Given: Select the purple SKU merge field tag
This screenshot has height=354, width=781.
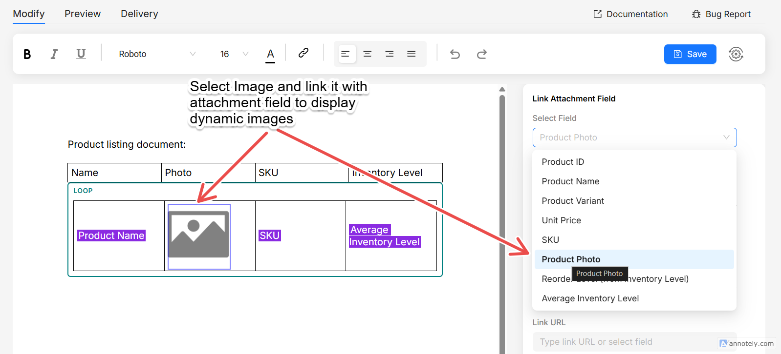Looking at the screenshot, I should click(270, 236).
